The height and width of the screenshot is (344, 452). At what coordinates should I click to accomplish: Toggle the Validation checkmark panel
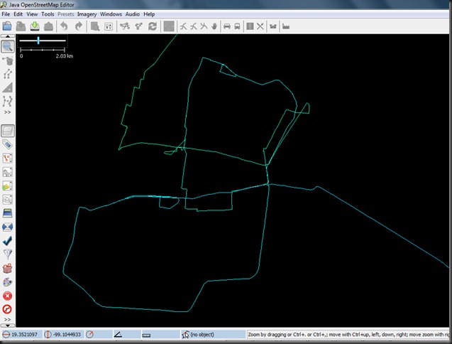[x=8, y=241]
